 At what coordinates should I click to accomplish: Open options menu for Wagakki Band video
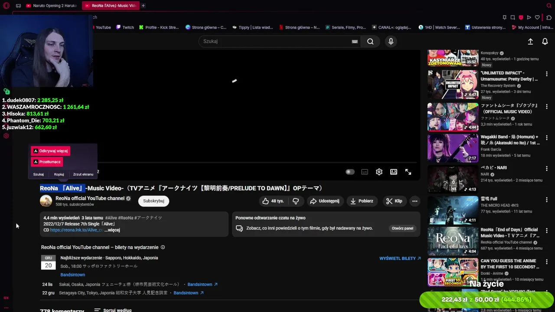[x=546, y=138]
